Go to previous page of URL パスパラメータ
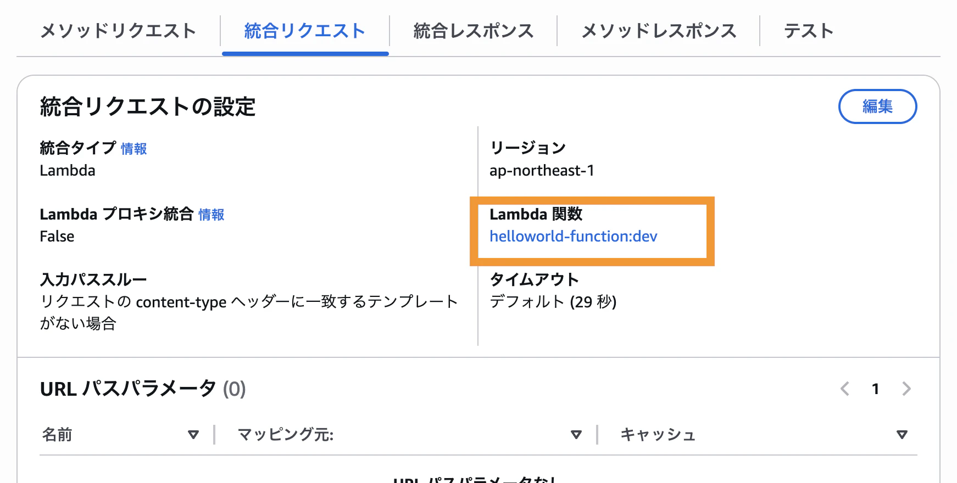This screenshot has height=483, width=957. [x=845, y=389]
